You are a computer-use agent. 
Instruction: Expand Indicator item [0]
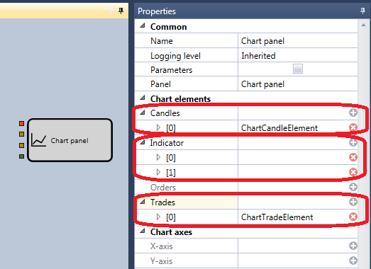point(158,157)
